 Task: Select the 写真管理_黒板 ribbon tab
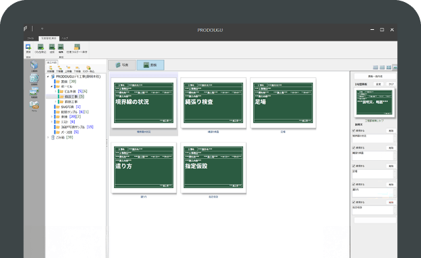(49, 39)
